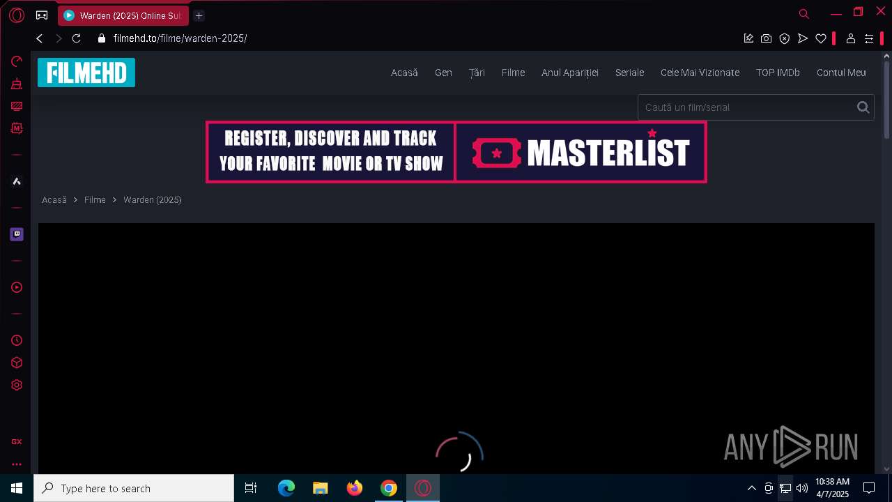Select the Warden (2025) Online browser tab
892x502 pixels.
point(123,15)
